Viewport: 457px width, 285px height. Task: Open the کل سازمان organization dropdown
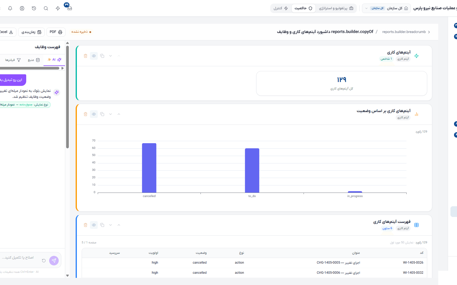(386, 8)
